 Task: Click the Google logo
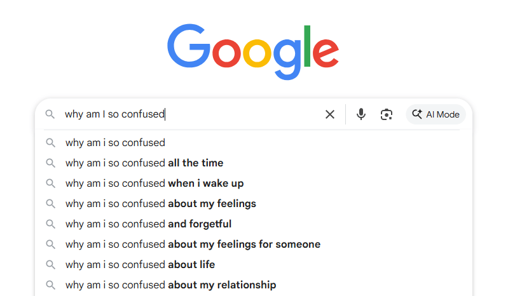[252, 52]
